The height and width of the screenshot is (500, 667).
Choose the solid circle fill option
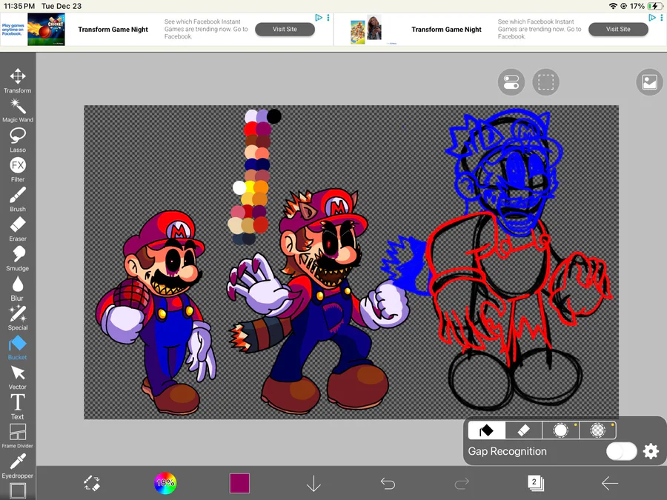[561, 430]
